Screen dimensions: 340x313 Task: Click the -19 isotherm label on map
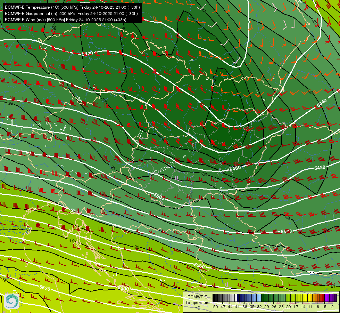(x=71, y=240)
